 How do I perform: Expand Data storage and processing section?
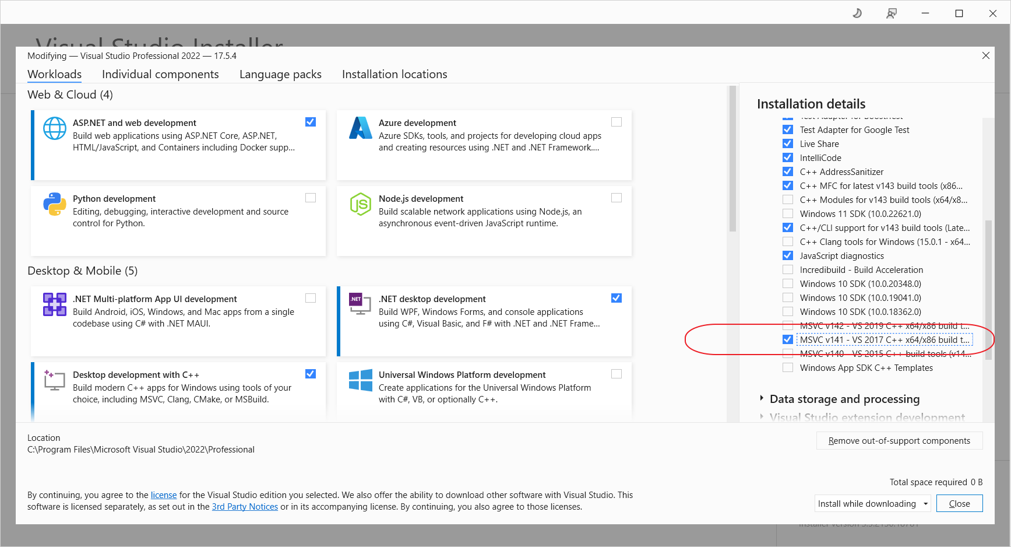click(762, 398)
